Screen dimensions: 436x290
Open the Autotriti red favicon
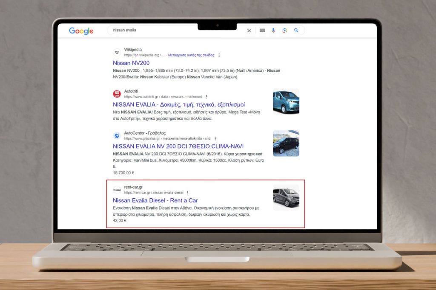(117, 94)
